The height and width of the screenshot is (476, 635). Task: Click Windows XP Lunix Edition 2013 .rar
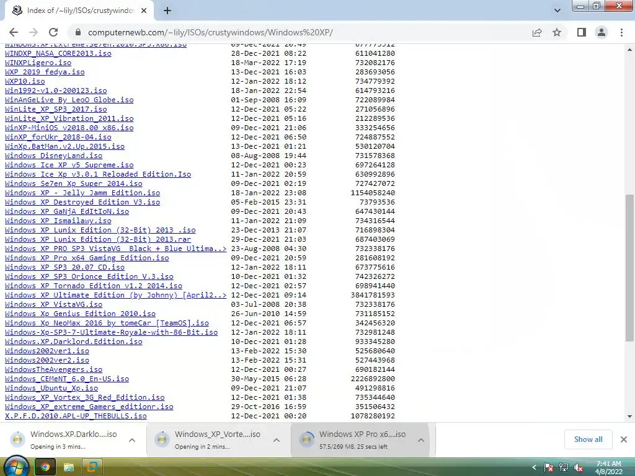coord(98,240)
